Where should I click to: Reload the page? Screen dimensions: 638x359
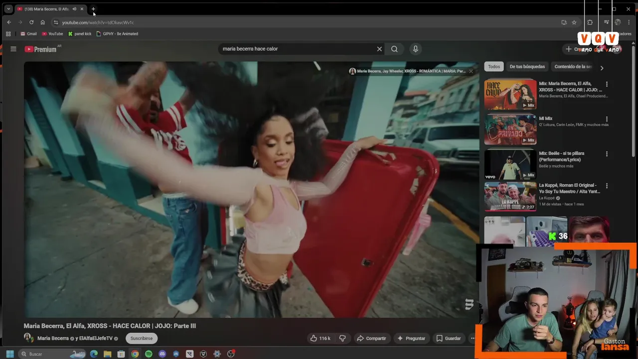pyautogui.click(x=31, y=22)
